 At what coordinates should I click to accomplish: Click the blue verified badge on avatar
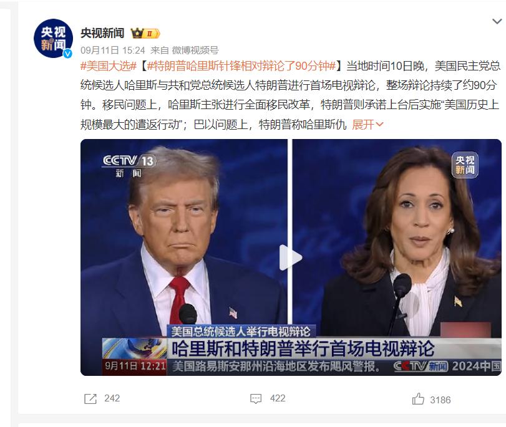point(67,54)
